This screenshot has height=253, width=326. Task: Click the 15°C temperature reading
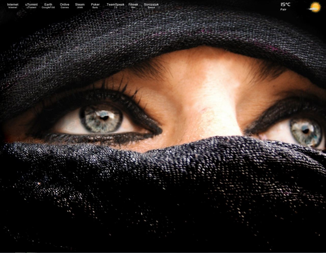[285, 4]
